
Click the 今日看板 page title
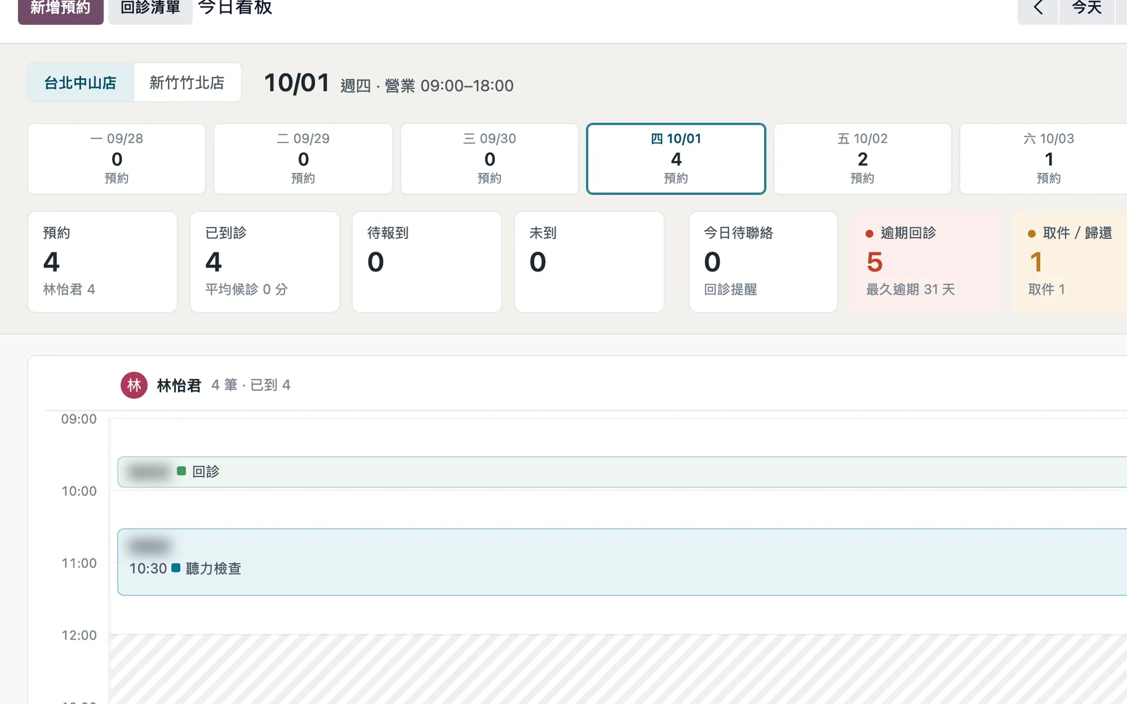[x=235, y=8]
